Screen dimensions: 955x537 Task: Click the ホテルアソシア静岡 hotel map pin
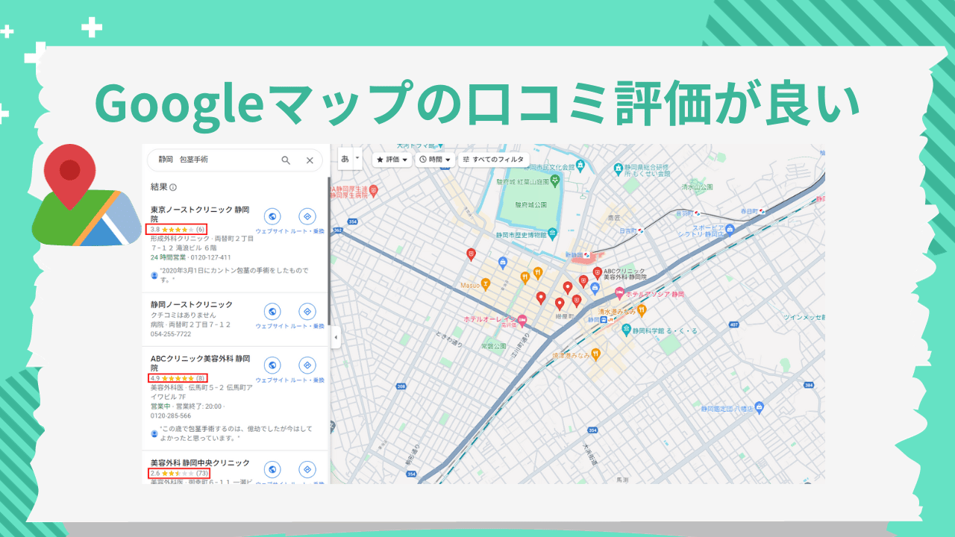[x=618, y=295]
